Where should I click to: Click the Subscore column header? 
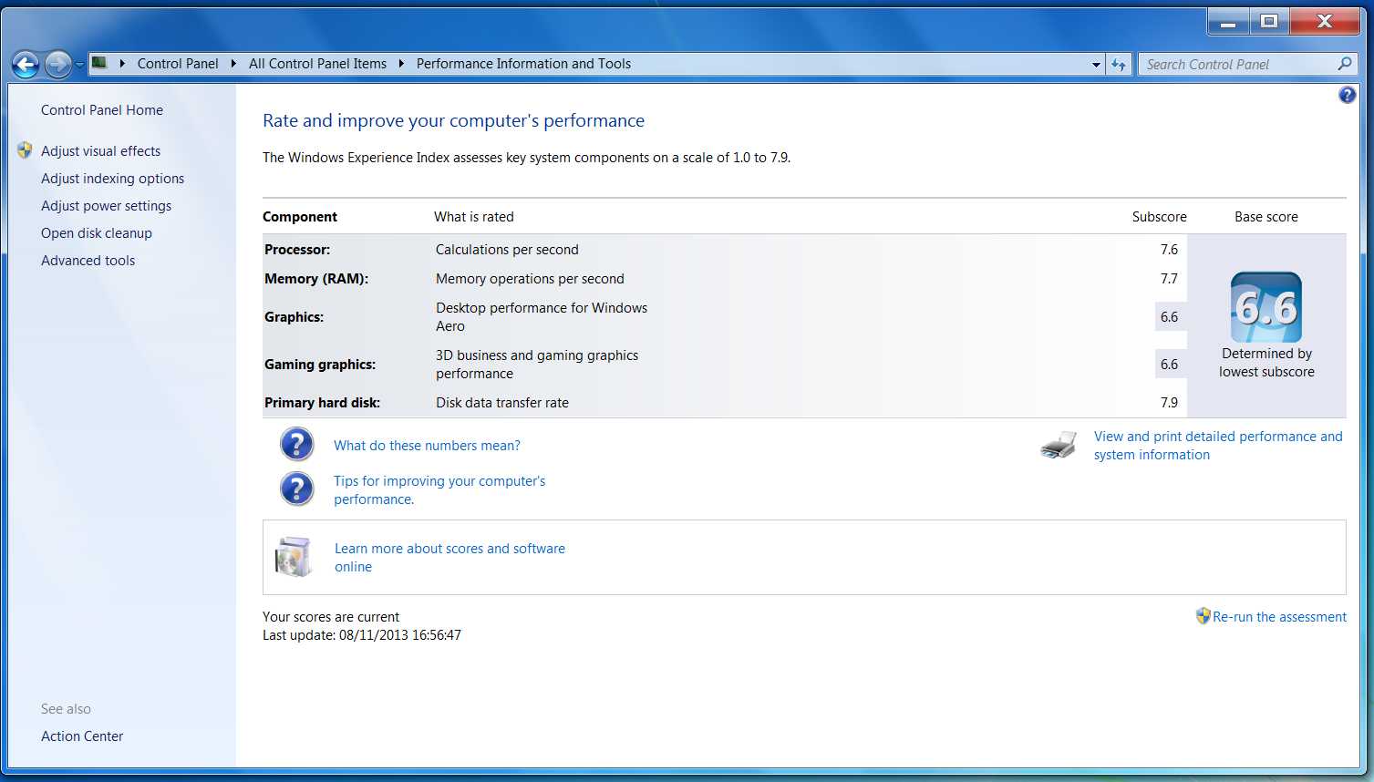coord(1159,217)
